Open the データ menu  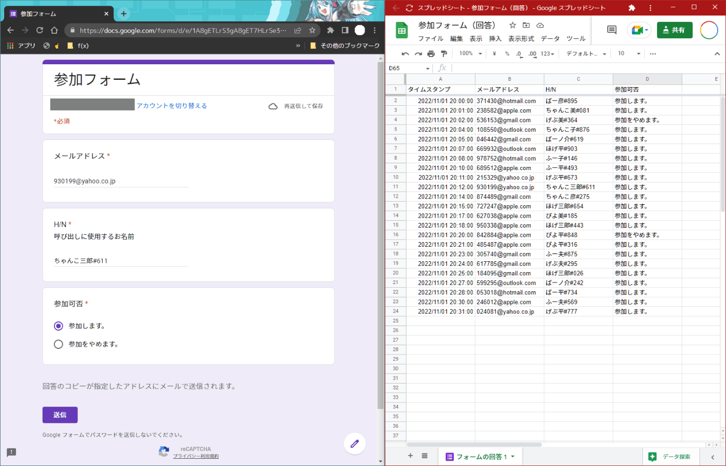coord(550,39)
